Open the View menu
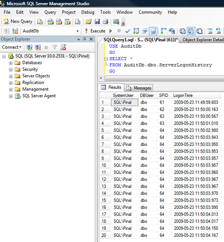Viewport: 224px width, 242px height. click(x=34, y=12)
